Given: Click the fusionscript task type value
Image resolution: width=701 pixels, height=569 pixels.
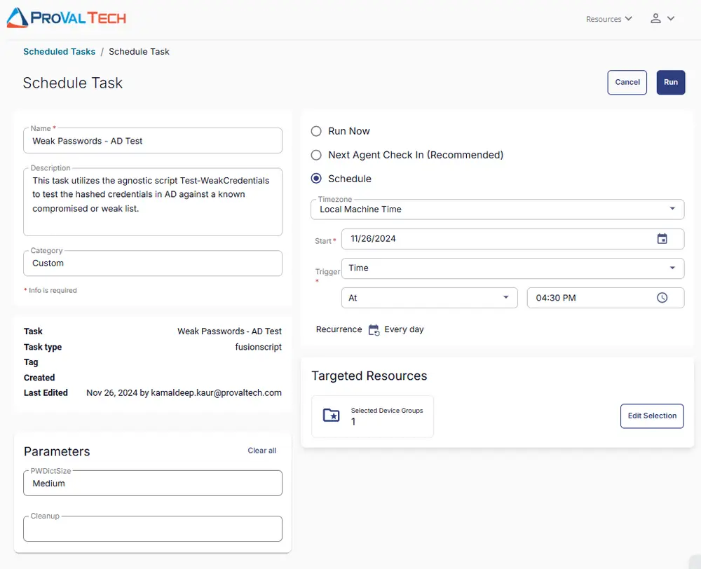Looking at the screenshot, I should (259, 347).
